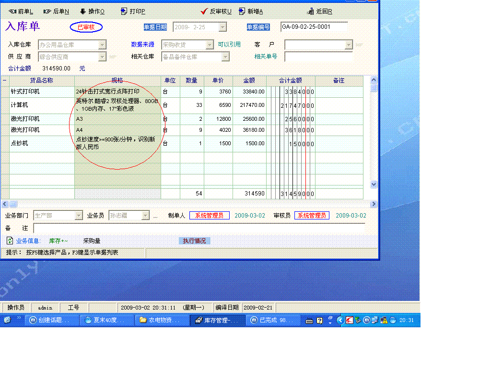Print the document using 打印
491x368 pixels.
point(133,11)
